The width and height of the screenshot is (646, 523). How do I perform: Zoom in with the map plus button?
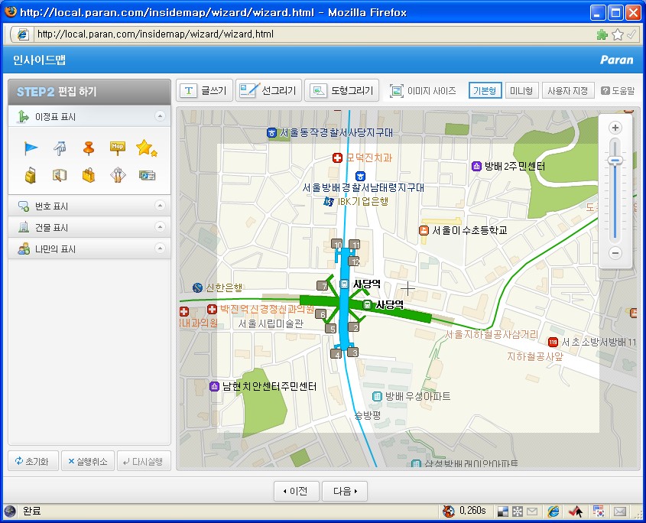[x=615, y=128]
